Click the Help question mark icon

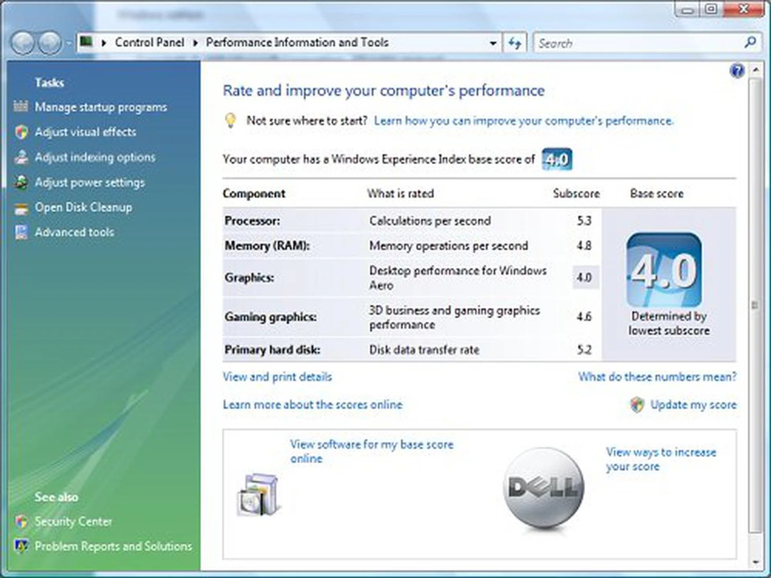[x=738, y=71]
